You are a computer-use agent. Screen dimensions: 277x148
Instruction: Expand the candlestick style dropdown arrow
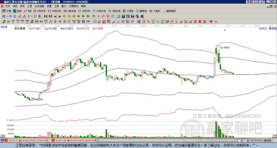coord(32,16)
